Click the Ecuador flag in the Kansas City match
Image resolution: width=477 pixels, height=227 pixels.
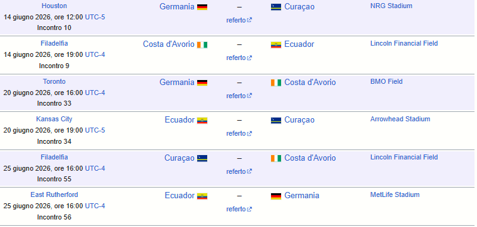tap(202, 120)
